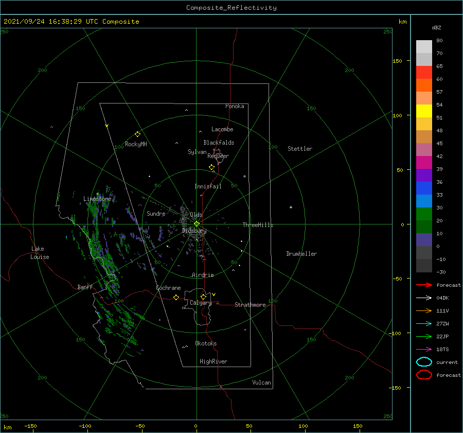Click the Limestone label
Image resolution: width=463 pixels, height=433 pixels.
point(97,199)
